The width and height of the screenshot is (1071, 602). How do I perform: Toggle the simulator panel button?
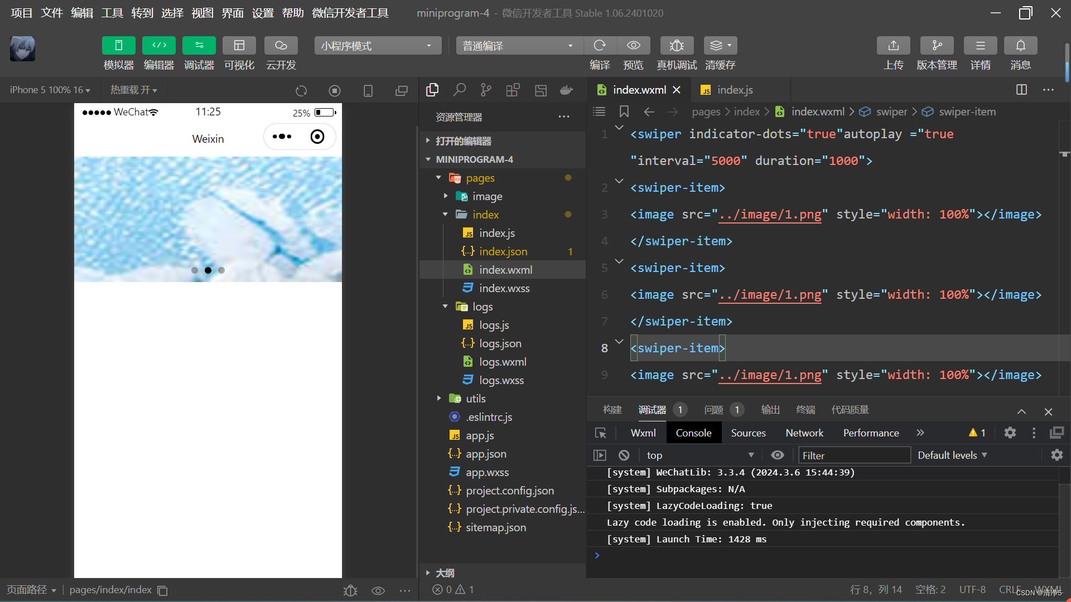tap(118, 46)
